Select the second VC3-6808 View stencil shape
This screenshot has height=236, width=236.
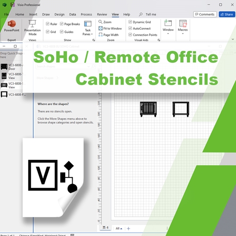point(11,76)
